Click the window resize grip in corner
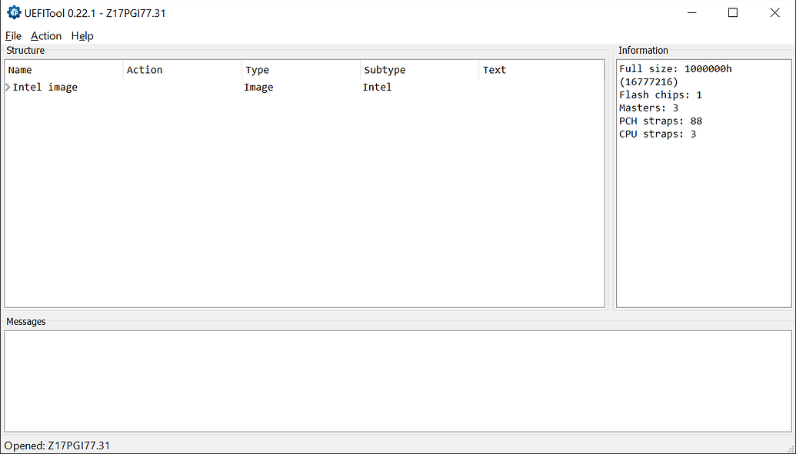 (x=791, y=449)
